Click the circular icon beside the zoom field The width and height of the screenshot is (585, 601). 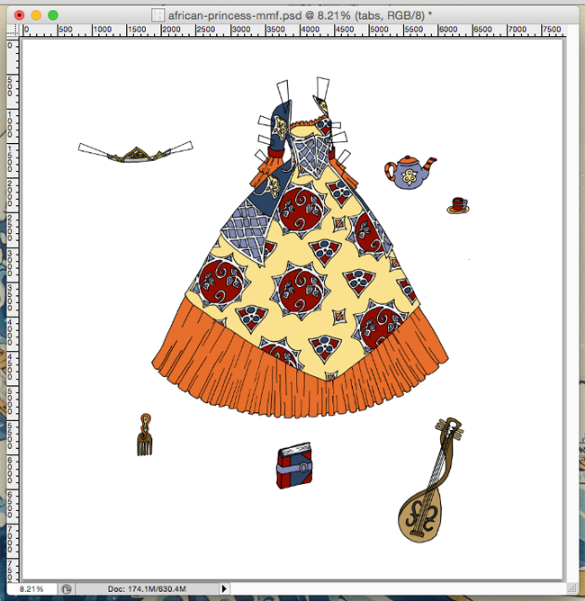click(x=67, y=588)
